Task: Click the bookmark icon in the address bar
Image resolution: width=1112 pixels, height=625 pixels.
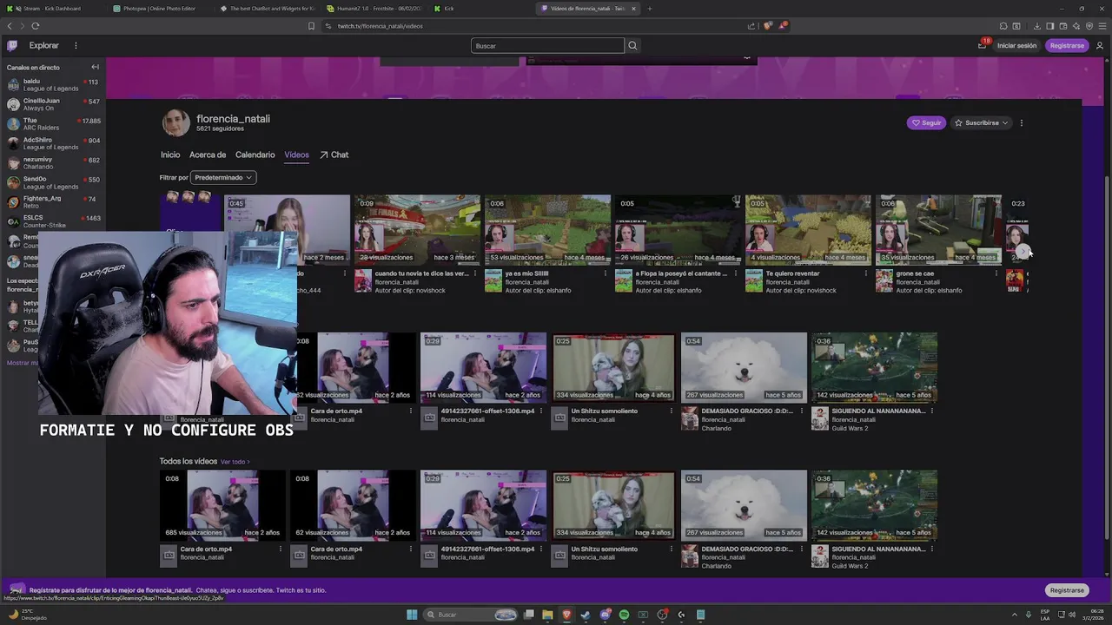Action: 312,26
